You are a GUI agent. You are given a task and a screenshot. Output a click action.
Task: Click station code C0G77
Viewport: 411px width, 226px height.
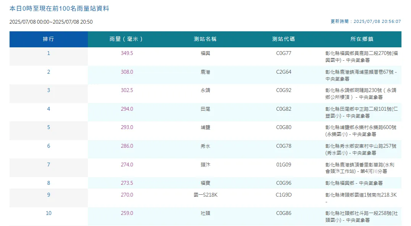coord(283,53)
